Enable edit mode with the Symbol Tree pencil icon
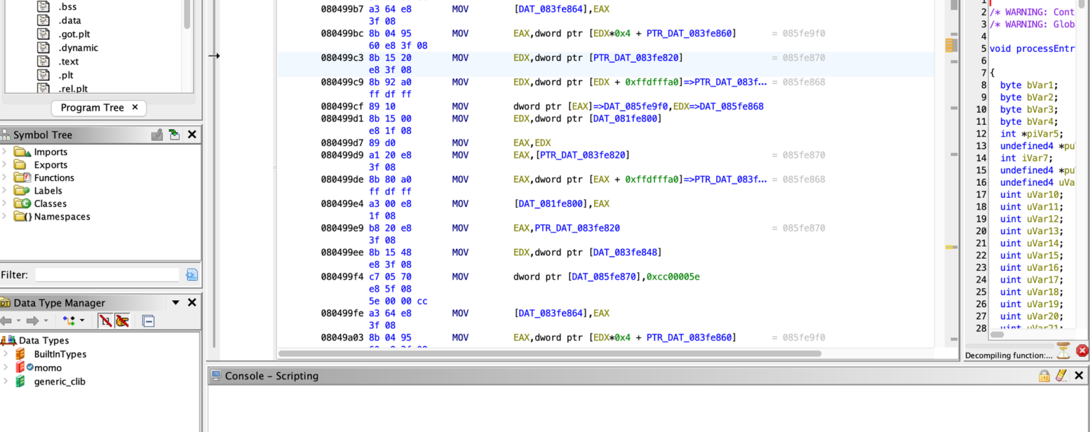This screenshot has width=1090, height=432. 157,135
